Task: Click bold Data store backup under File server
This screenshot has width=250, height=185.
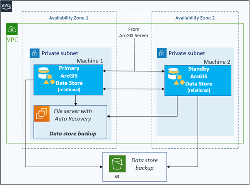Action: (72, 134)
